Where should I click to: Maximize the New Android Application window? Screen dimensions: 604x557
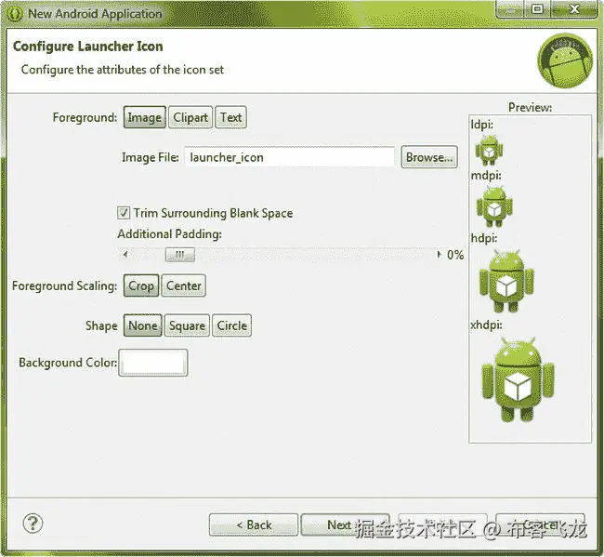point(537,9)
